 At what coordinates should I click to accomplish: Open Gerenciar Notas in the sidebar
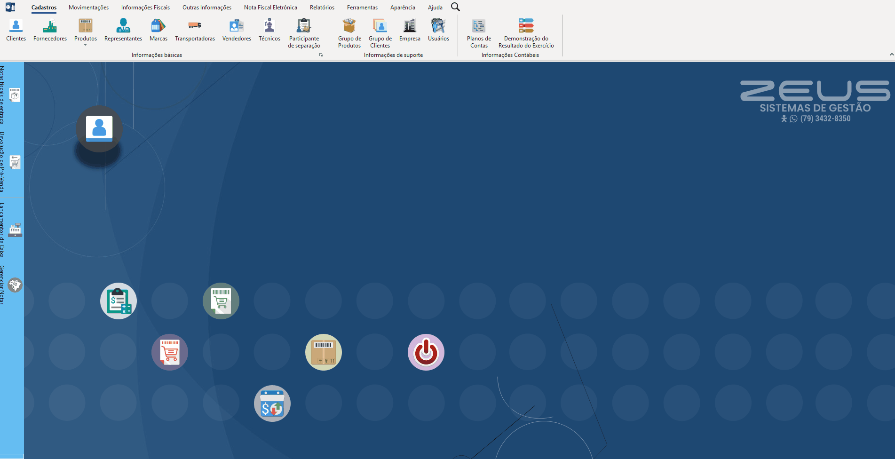click(12, 285)
